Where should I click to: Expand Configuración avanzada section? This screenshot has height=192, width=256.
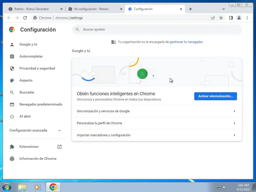tap(35, 130)
